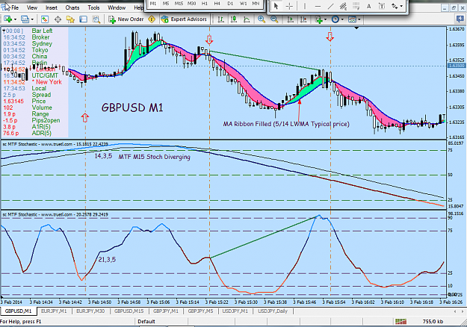The width and height of the screenshot is (467, 327).
Task: Open the View menu
Action: (32, 7)
